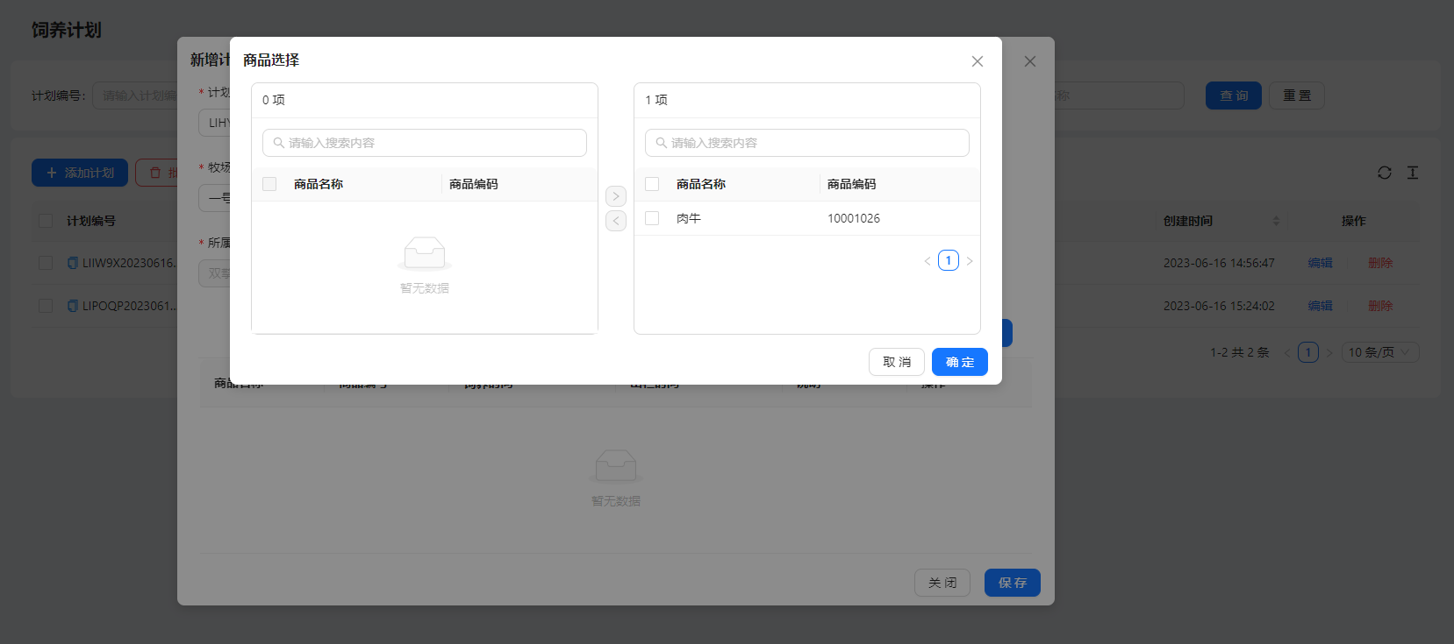Toggle select-all checkbox in left product panel

(x=269, y=184)
